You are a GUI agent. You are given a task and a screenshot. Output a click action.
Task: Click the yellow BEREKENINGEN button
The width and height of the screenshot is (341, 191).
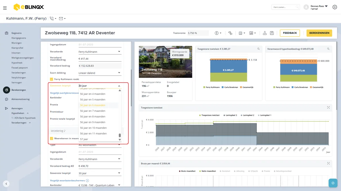point(319,33)
